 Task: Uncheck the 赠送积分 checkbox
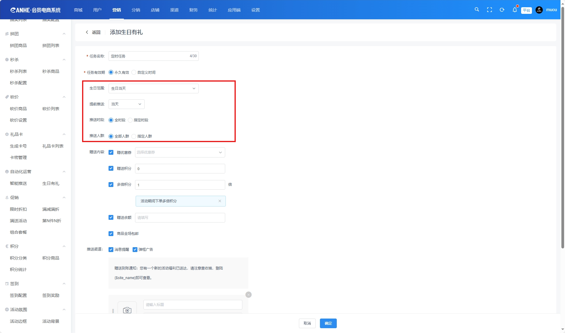[x=111, y=169]
